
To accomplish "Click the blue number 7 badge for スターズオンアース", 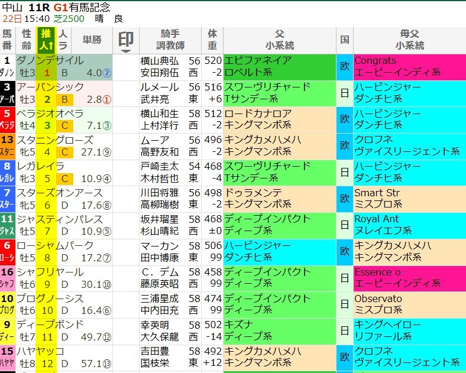I will coord(7,193).
